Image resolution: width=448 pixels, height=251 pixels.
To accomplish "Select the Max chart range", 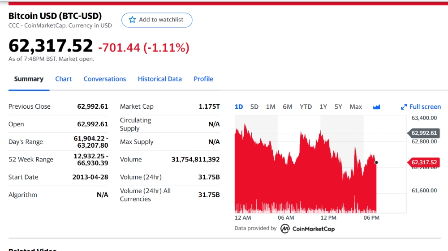I will point(356,107).
